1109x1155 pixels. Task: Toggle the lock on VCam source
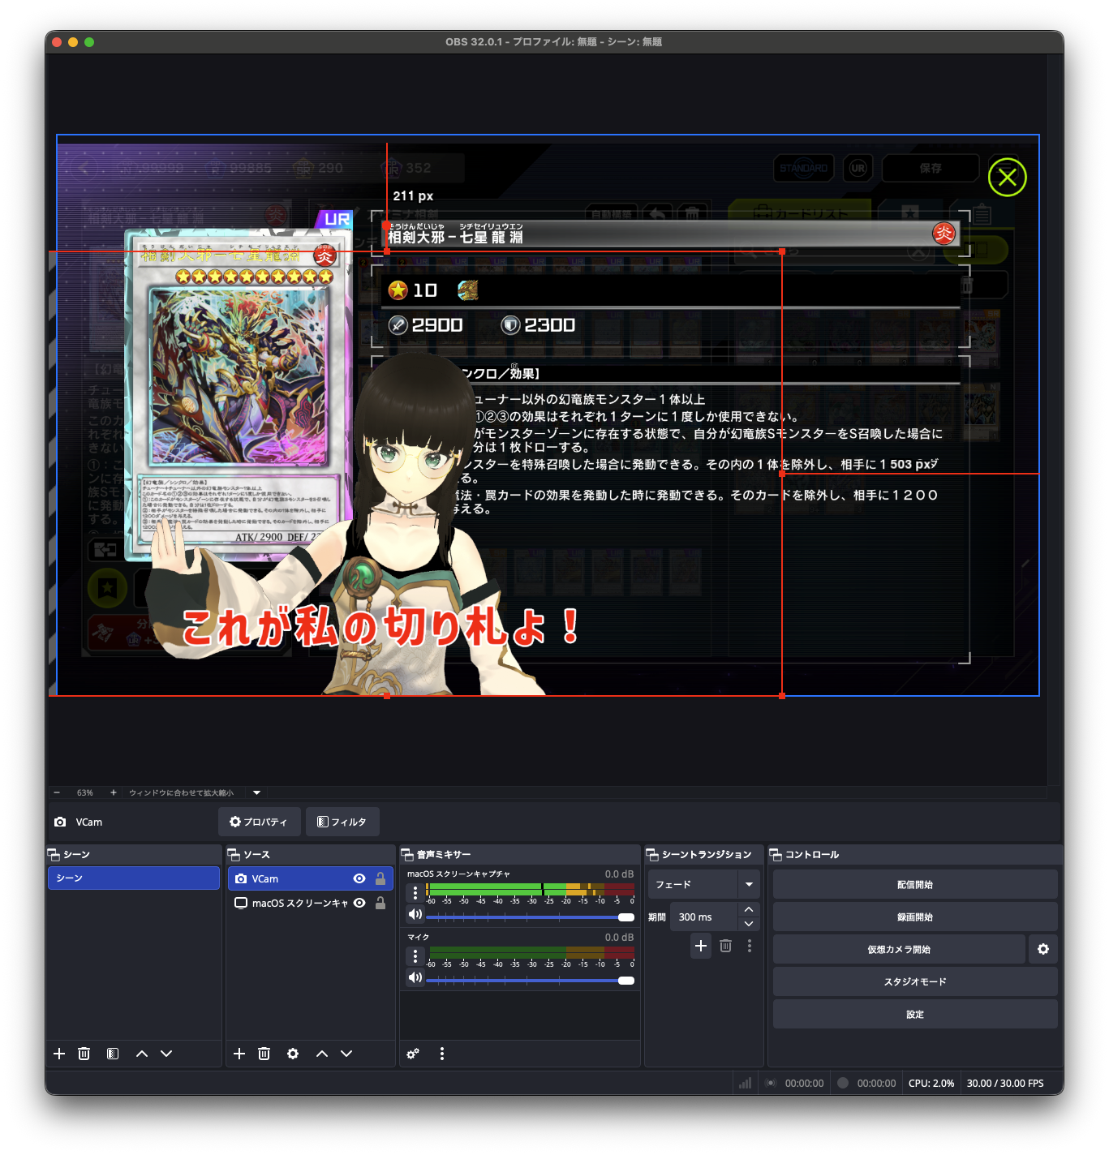[x=380, y=878]
